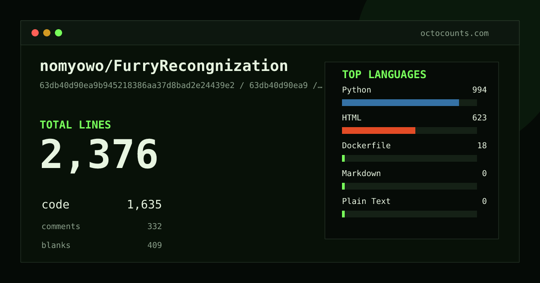Click the Plain Text progress bar
The height and width of the screenshot is (283, 540).
coord(409,214)
